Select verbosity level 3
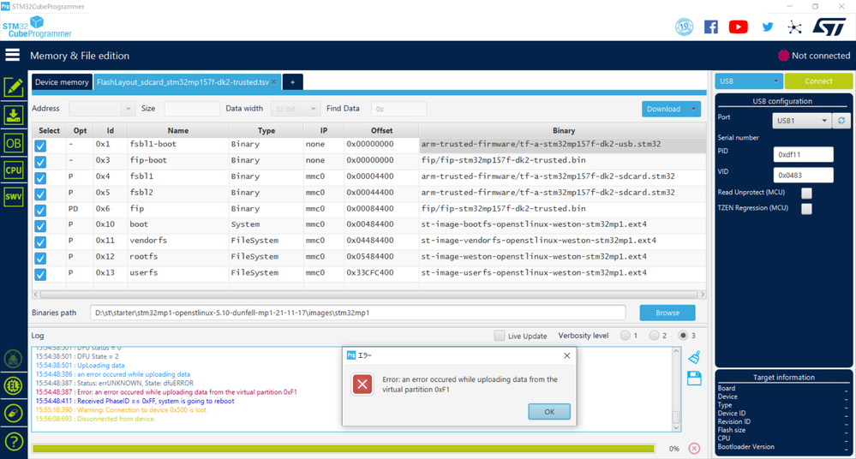The height and width of the screenshot is (459, 856). [683, 336]
